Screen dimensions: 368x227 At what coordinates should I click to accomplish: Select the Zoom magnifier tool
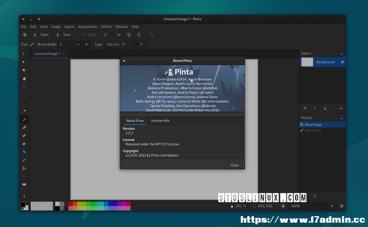pyautogui.click(x=24, y=70)
